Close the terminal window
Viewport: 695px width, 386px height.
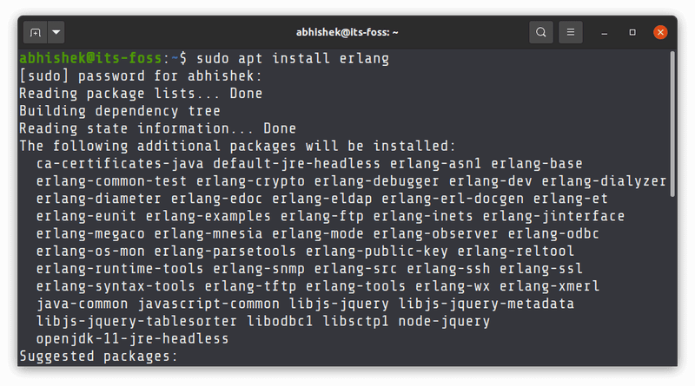660,33
